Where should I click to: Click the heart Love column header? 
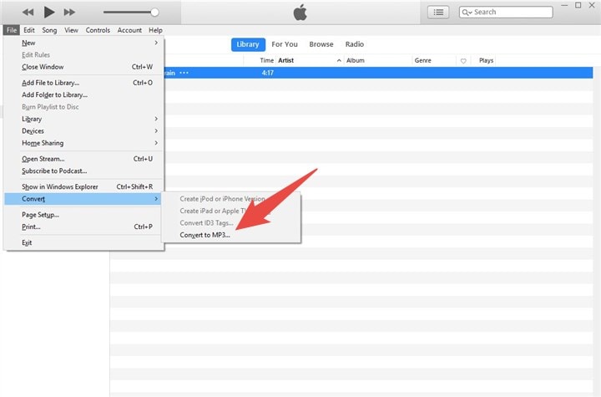(463, 61)
